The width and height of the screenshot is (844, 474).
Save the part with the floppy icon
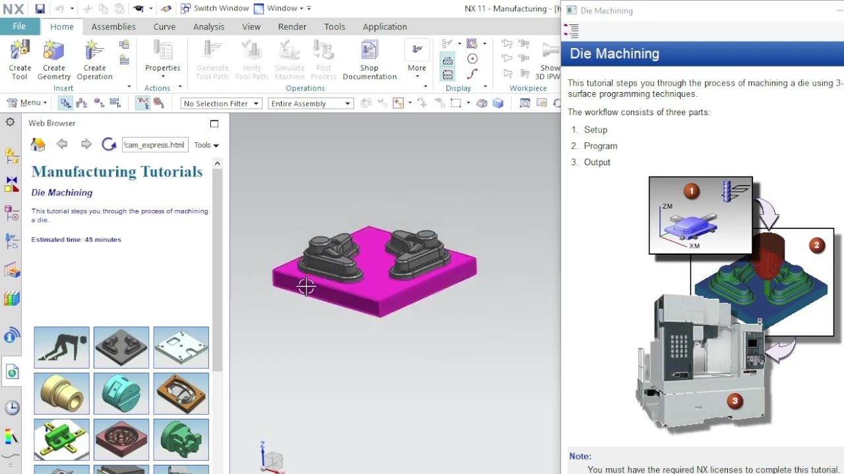pos(40,9)
